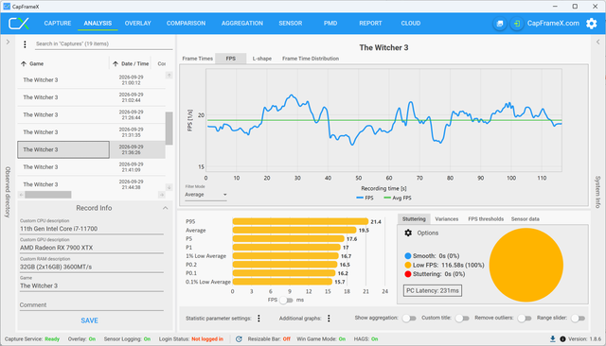
Task: Switch to the CAPTURE tab
Action: [58, 23]
